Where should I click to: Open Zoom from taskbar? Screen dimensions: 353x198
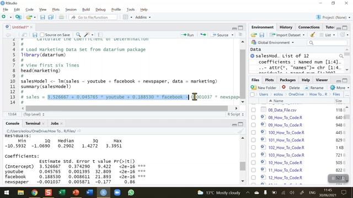(117, 193)
